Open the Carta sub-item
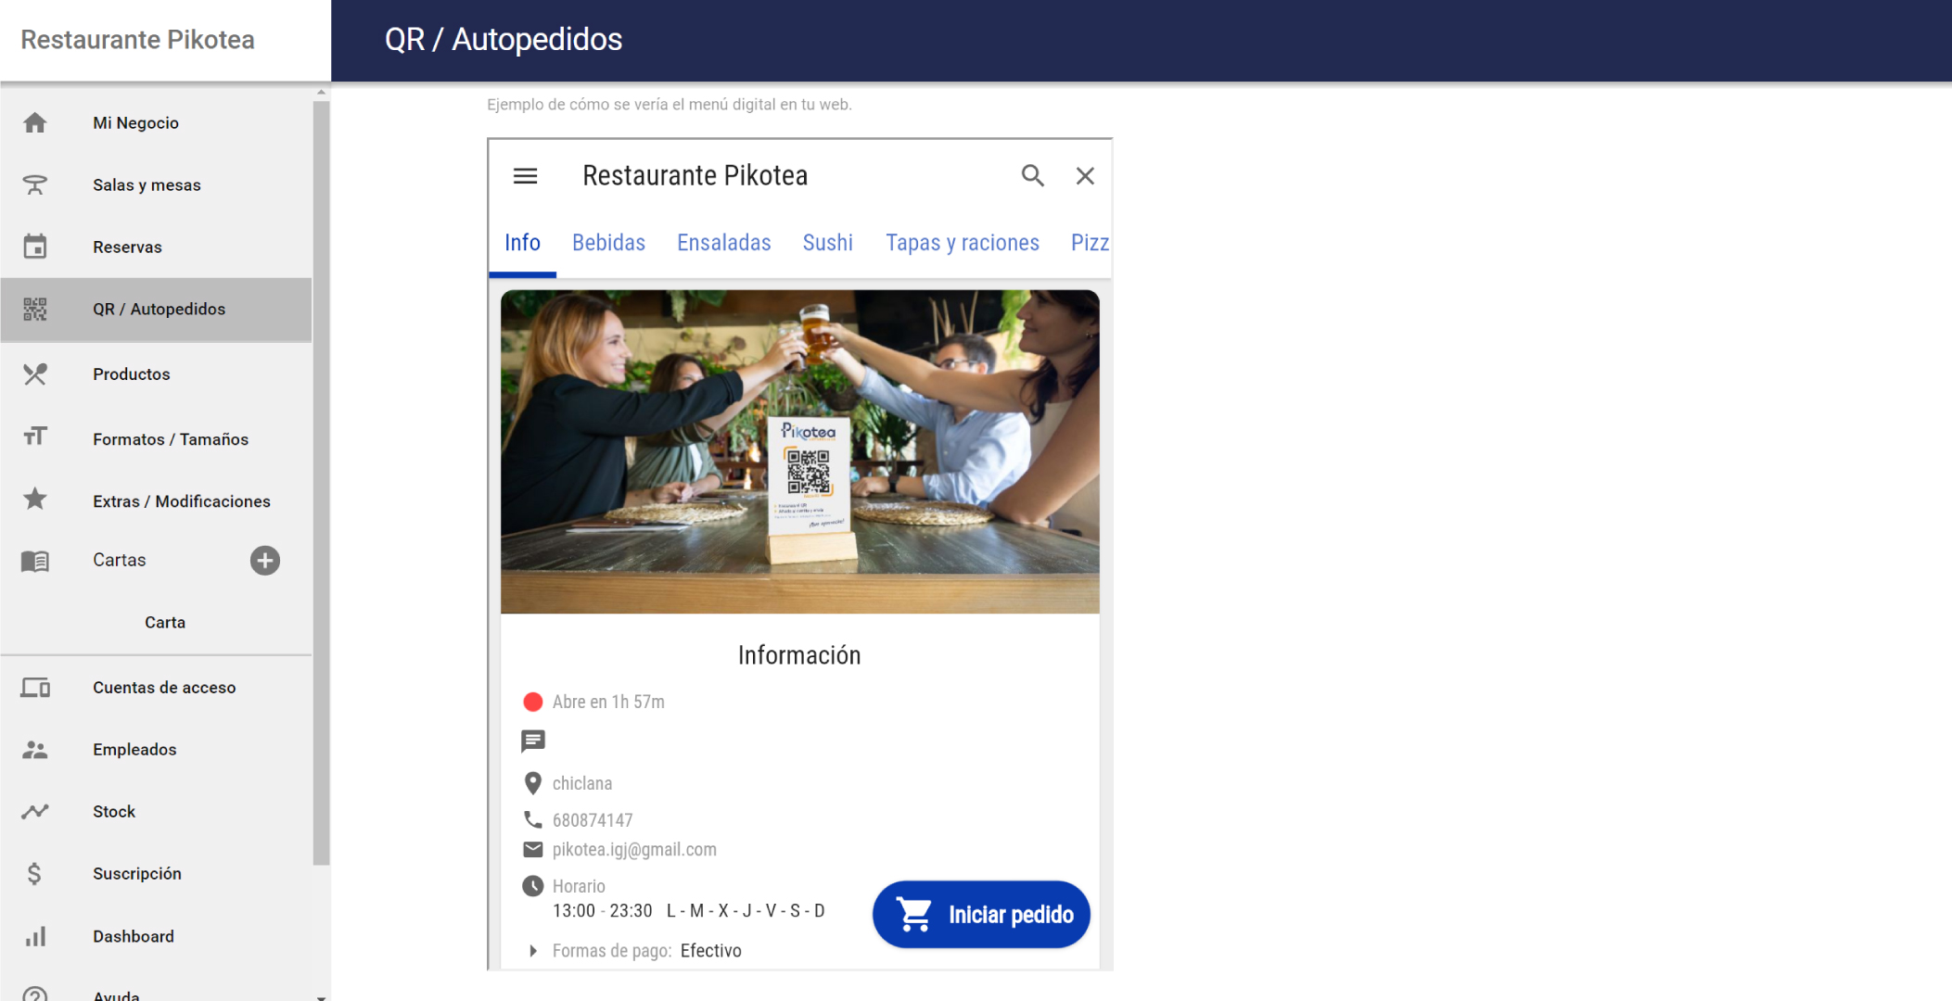The width and height of the screenshot is (1952, 1001). point(165,622)
